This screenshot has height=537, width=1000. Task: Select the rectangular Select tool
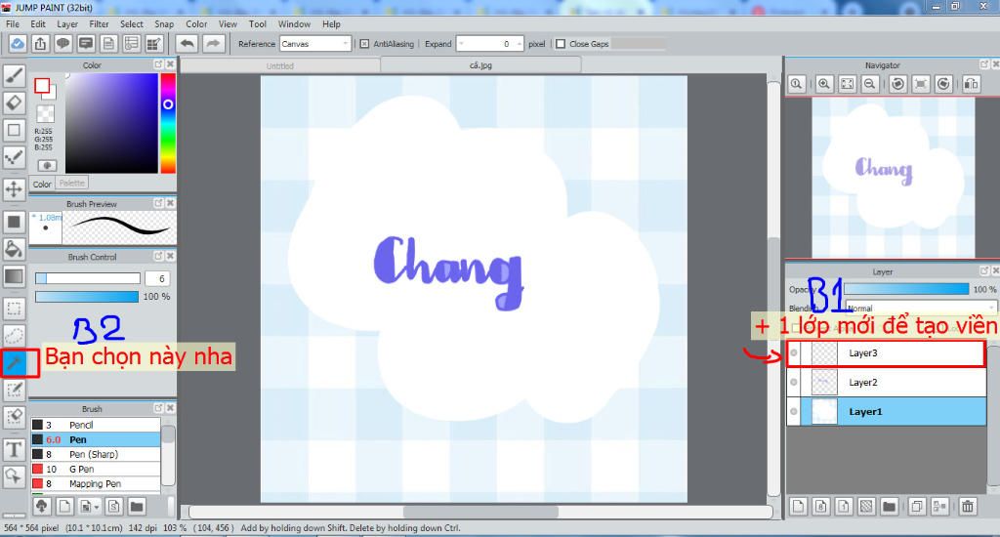pos(14,309)
